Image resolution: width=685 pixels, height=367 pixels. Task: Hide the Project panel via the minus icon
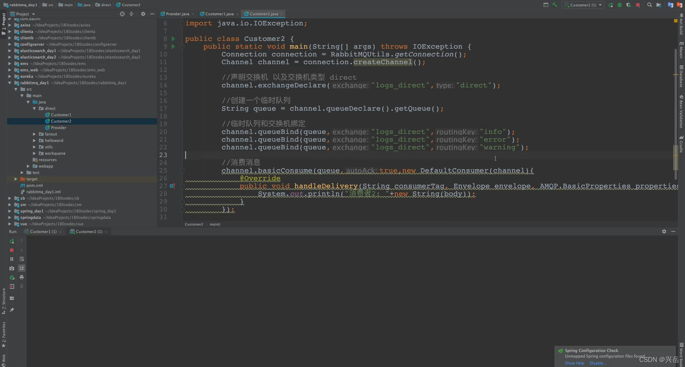(x=152, y=14)
